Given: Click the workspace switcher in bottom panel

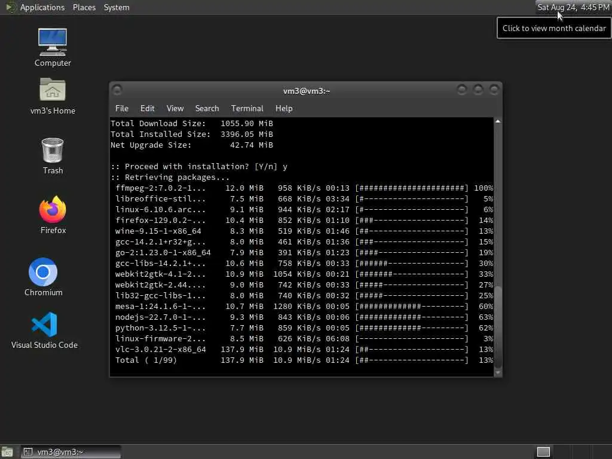Looking at the screenshot, I should click(543, 452).
